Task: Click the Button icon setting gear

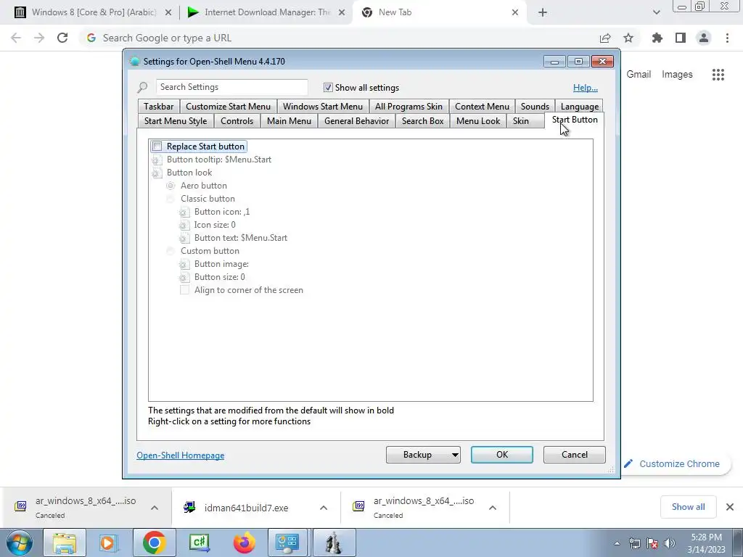Action: tap(184, 212)
